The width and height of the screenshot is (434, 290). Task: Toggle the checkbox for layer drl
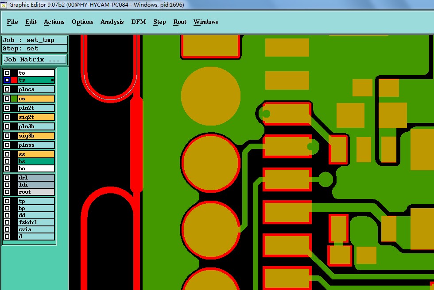pyautogui.click(x=7, y=178)
